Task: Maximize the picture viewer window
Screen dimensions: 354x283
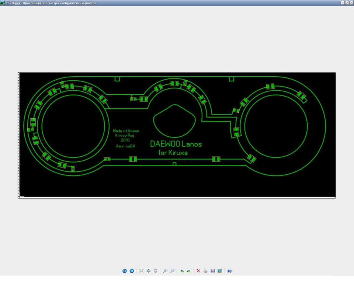Action: coord(347,3)
